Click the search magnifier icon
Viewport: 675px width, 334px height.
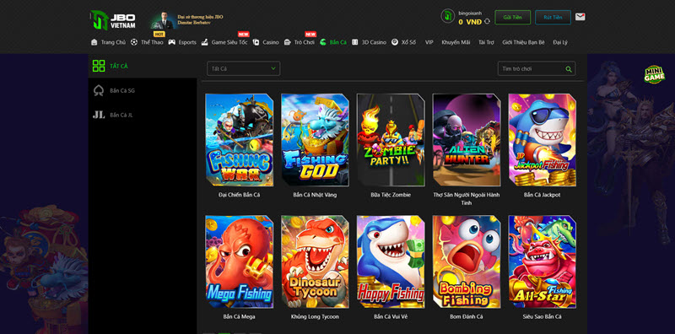click(x=569, y=69)
